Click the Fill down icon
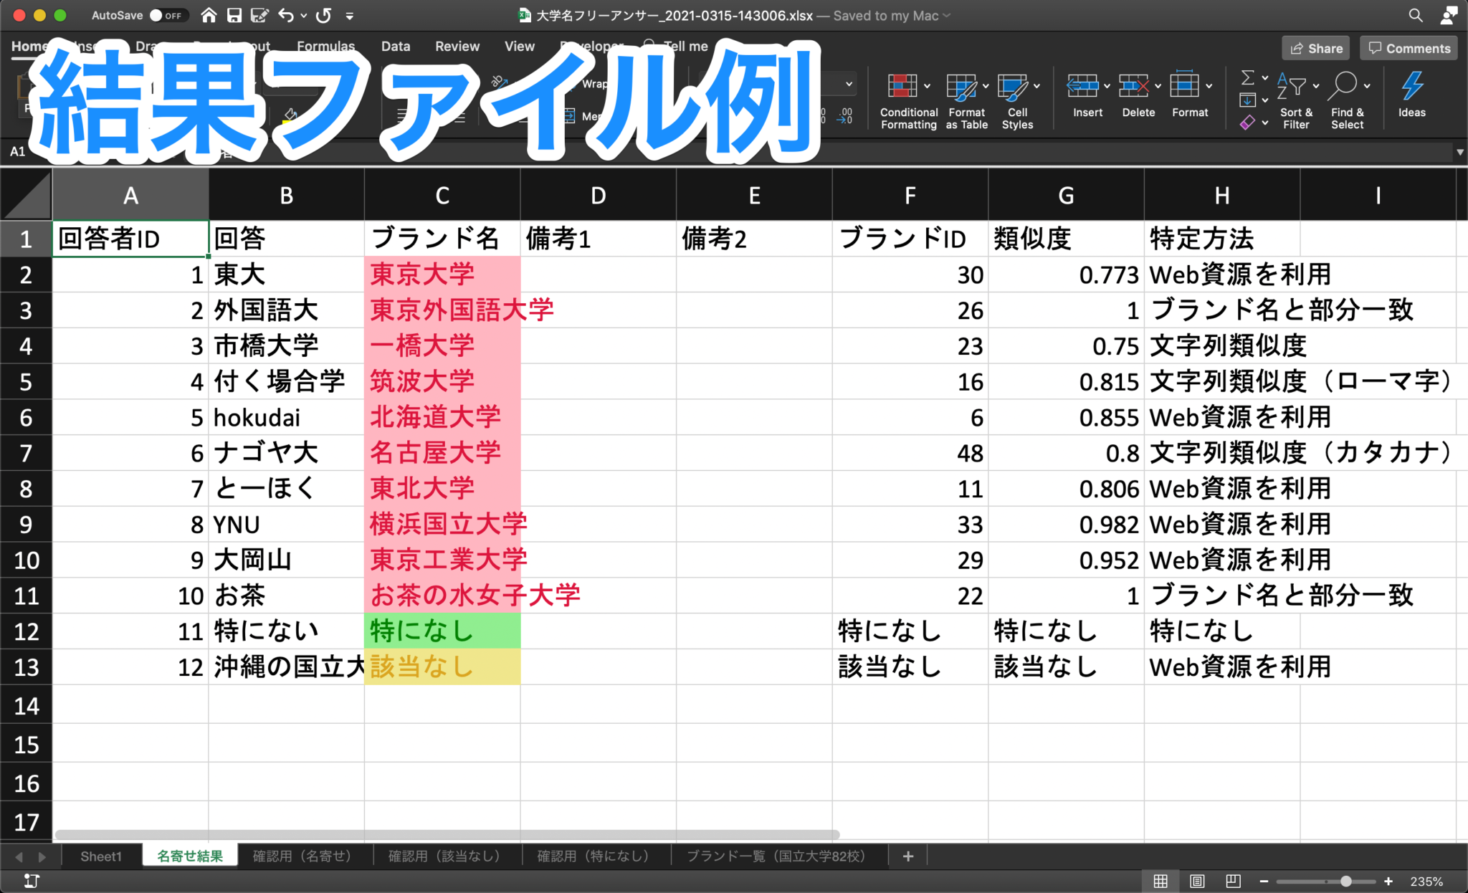This screenshot has width=1468, height=893. click(x=1248, y=100)
